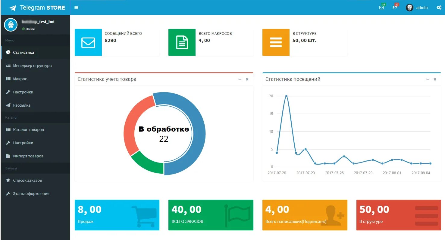Viewport: 445px width, 240px height.
Task: Click the shopping cart icon on Продаж card
Action: [144, 216]
